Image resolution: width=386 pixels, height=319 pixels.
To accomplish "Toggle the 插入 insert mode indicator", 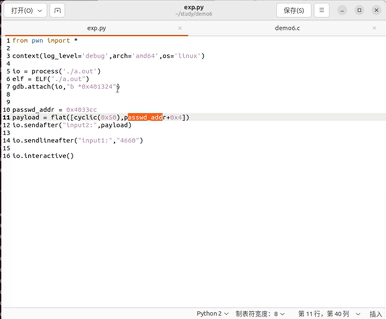I will [376, 314].
